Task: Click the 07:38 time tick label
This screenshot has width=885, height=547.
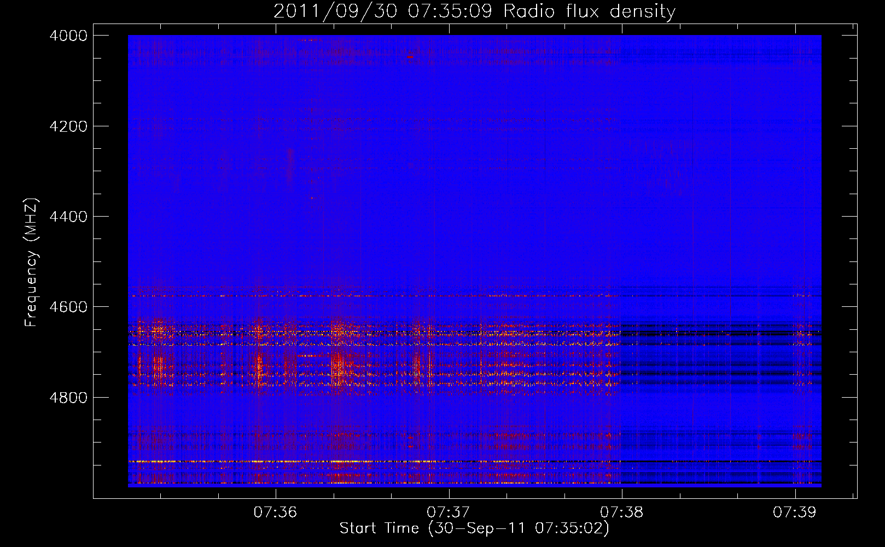Action: click(x=622, y=512)
